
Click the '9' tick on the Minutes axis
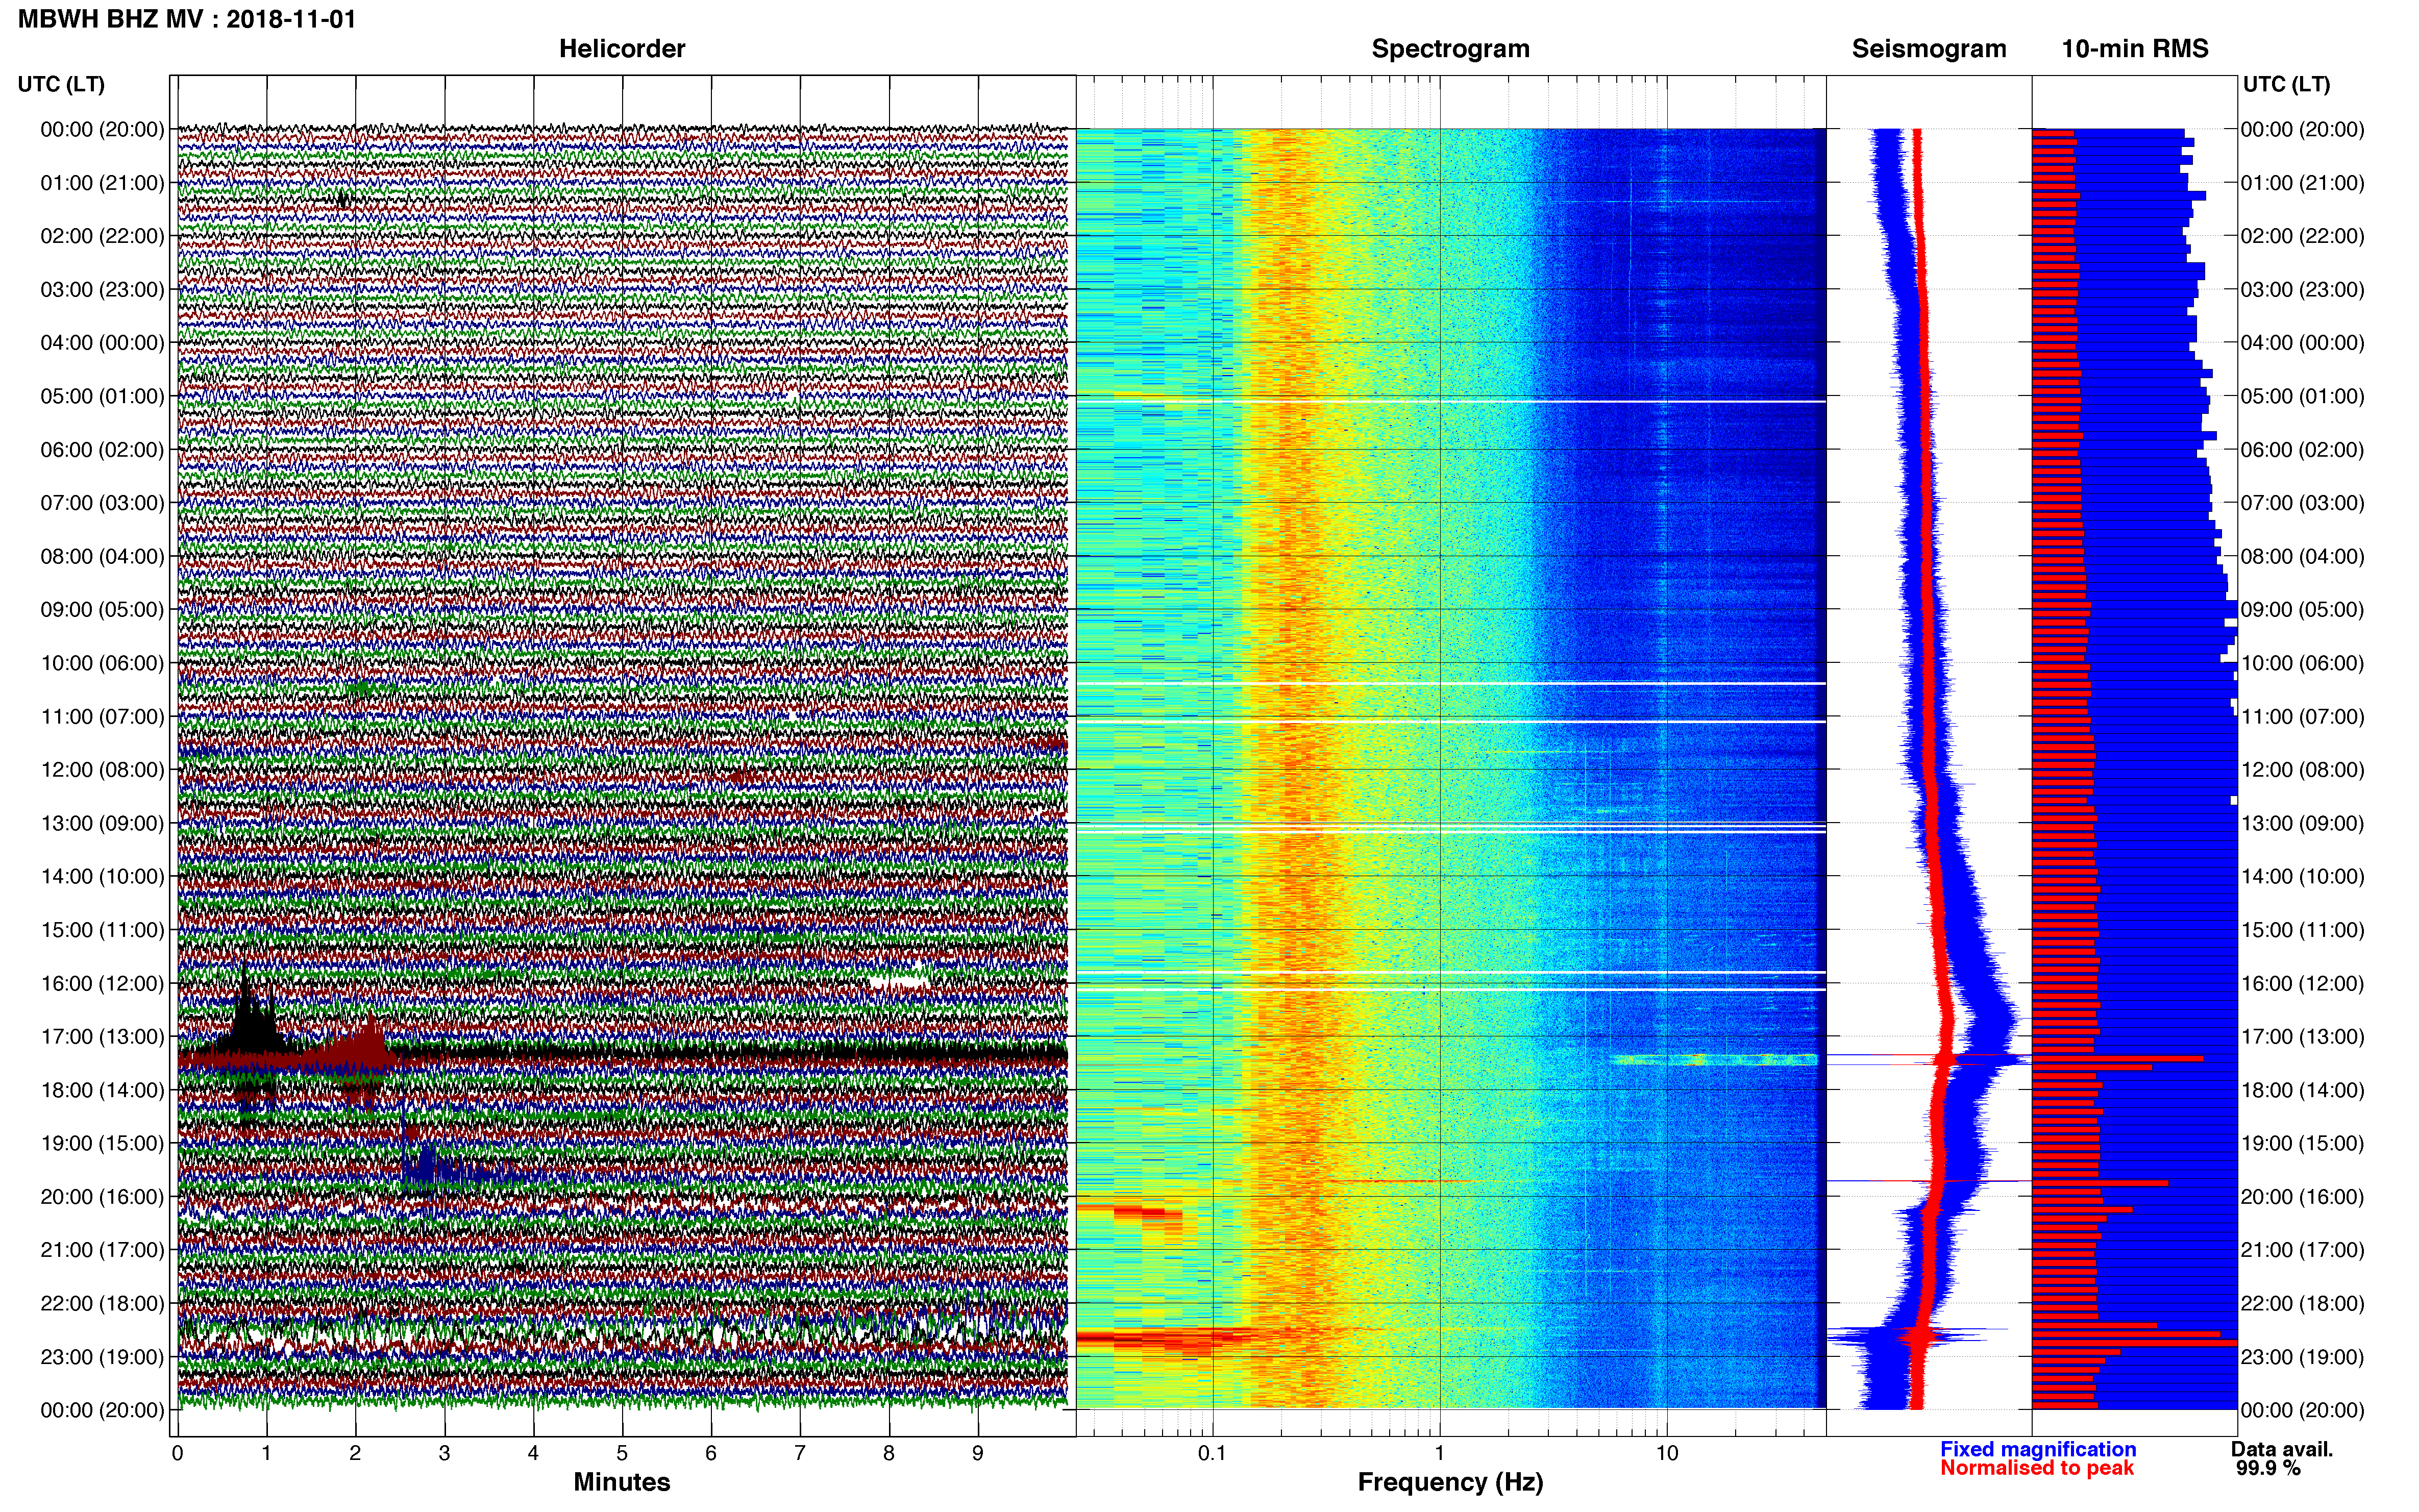[x=978, y=1453]
